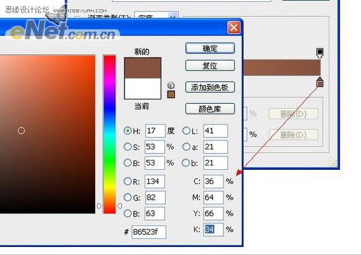Click the L field showing 41

(216, 131)
